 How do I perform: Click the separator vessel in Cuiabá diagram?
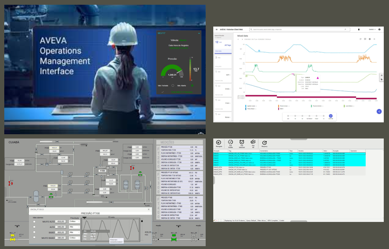[36, 196]
